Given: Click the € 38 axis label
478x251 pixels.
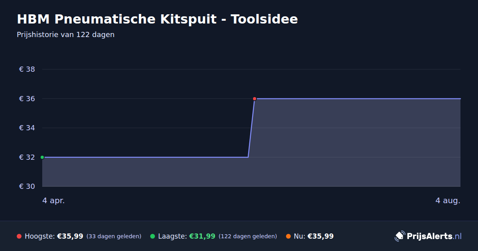Looking at the screenshot, I should coord(27,69).
